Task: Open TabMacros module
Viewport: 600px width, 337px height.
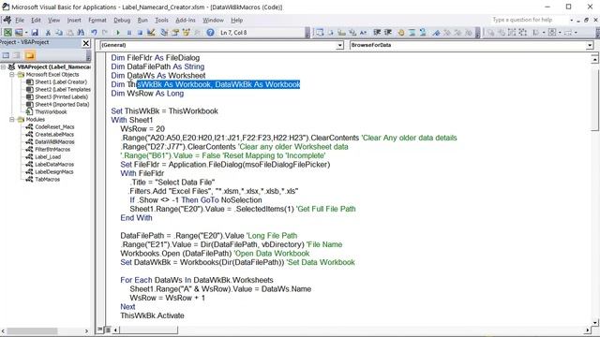Action: point(48,179)
